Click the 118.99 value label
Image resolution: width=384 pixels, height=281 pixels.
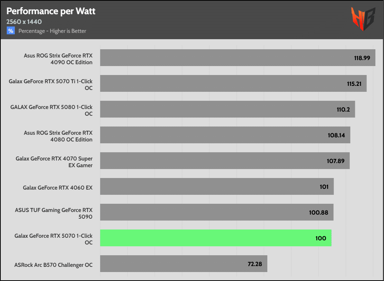point(362,58)
